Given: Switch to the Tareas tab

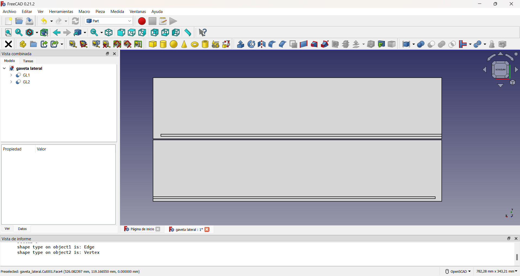Looking at the screenshot, I should (x=28, y=61).
